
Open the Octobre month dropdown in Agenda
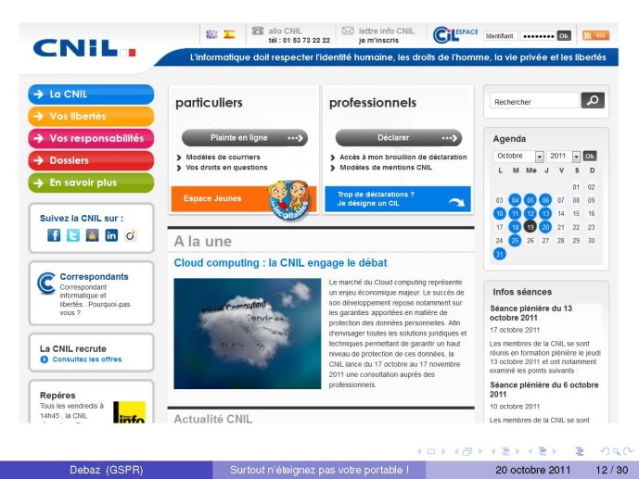tap(518, 156)
